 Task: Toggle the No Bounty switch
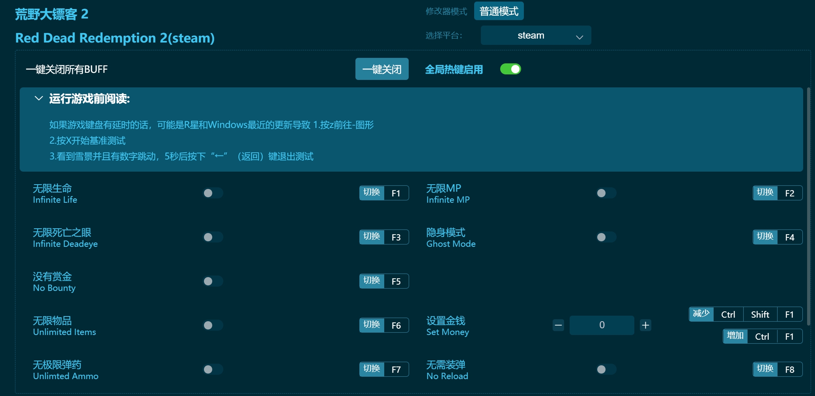pyautogui.click(x=213, y=281)
